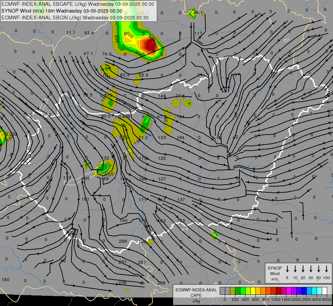Click the map value '11.1'
The width and height of the screenshot is (333, 306).
(71, 33)
